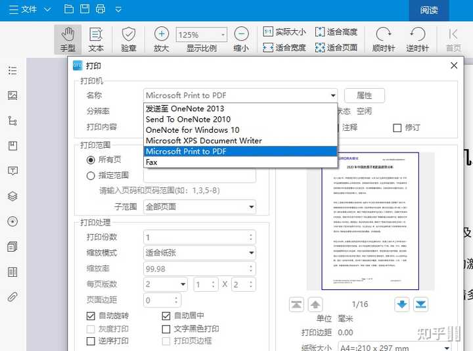Select the 指定范围 radio button
The height and width of the screenshot is (351, 473).
point(91,175)
